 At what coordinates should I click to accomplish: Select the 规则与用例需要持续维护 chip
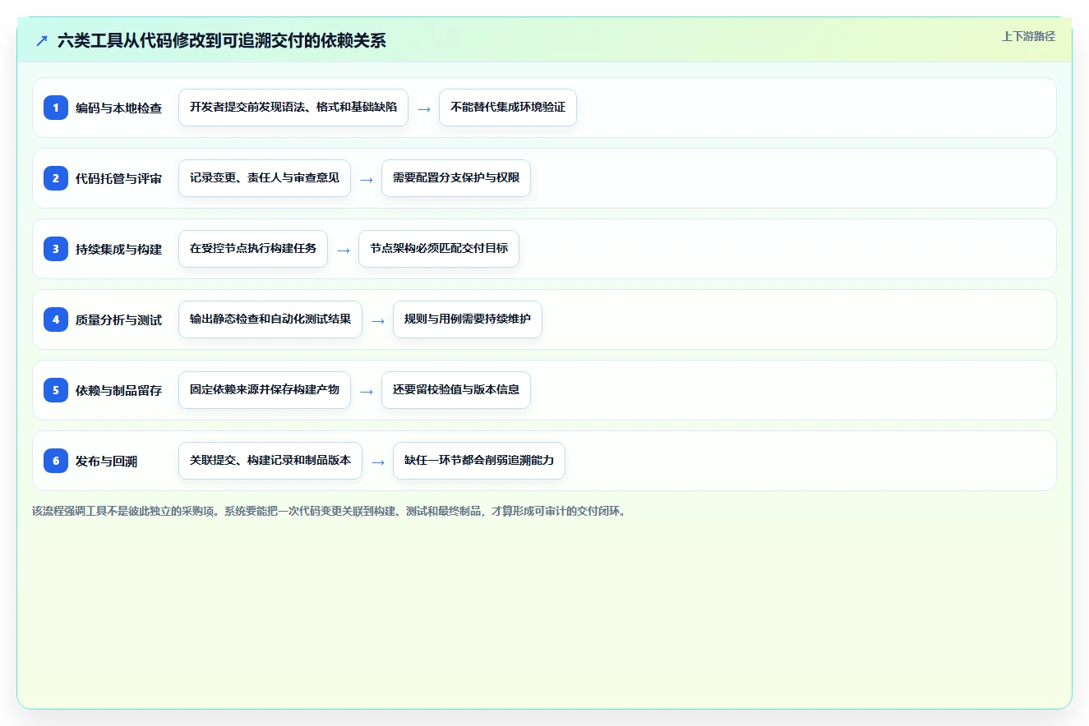coord(468,319)
